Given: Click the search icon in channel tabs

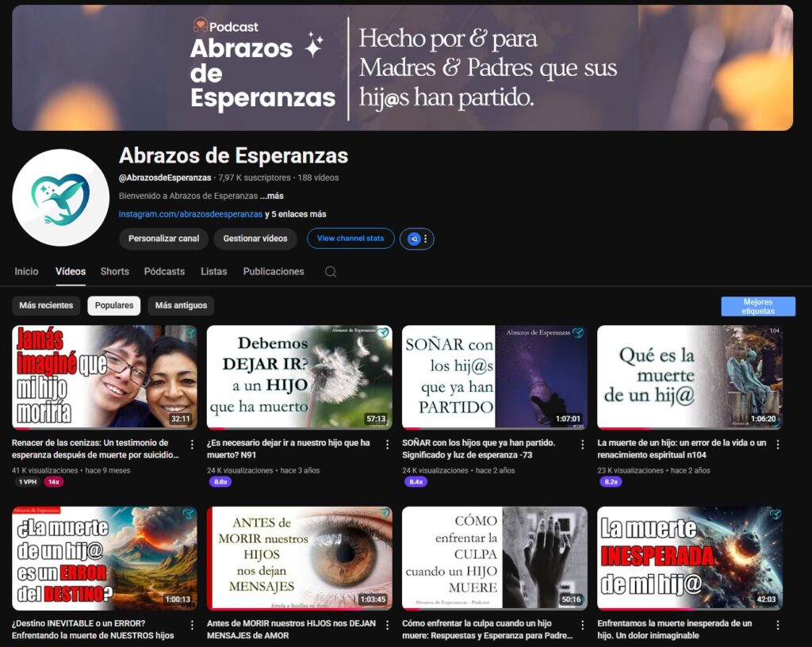Looking at the screenshot, I should [331, 272].
